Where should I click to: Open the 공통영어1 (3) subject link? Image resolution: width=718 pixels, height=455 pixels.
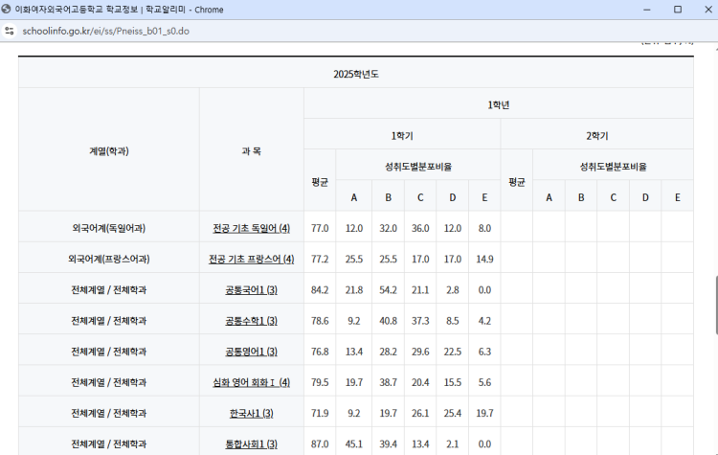click(x=251, y=351)
